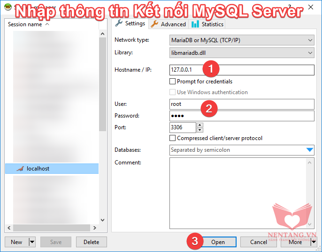Click the bar chart icon on Statistics tab
The height and width of the screenshot is (252, 322).
point(195,24)
